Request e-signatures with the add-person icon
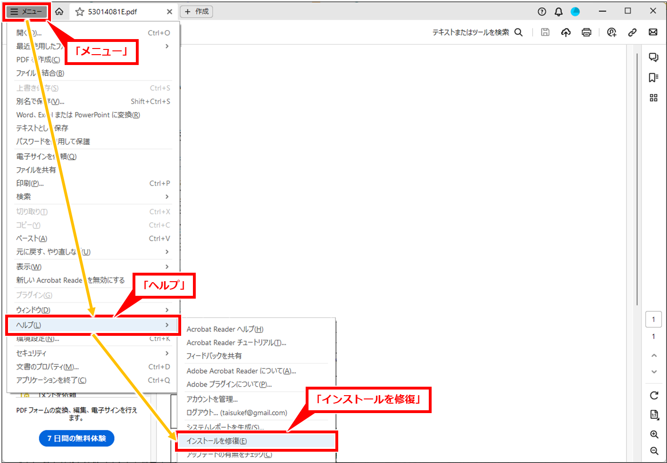This screenshot has height=463, width=667. [x=611, y=32]
